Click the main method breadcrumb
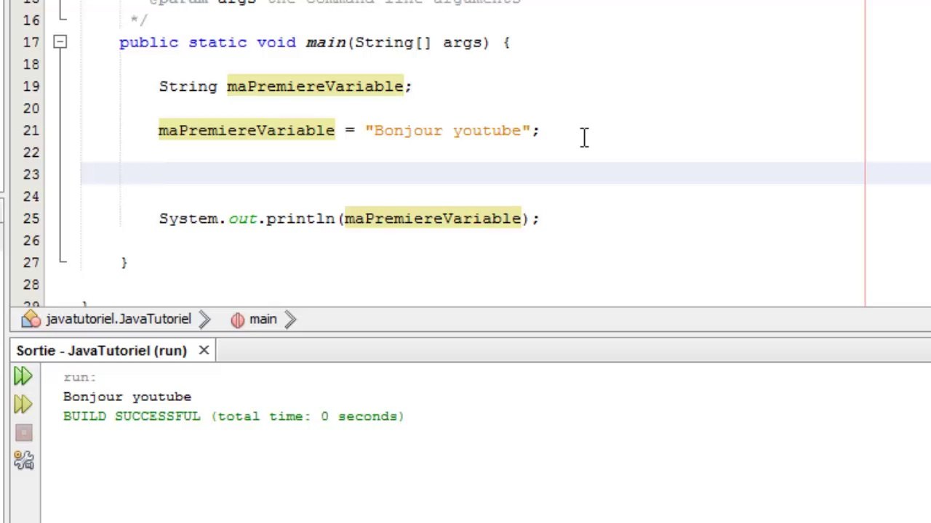The height and width of the screenshot is (523, 931). click(263, 319)
